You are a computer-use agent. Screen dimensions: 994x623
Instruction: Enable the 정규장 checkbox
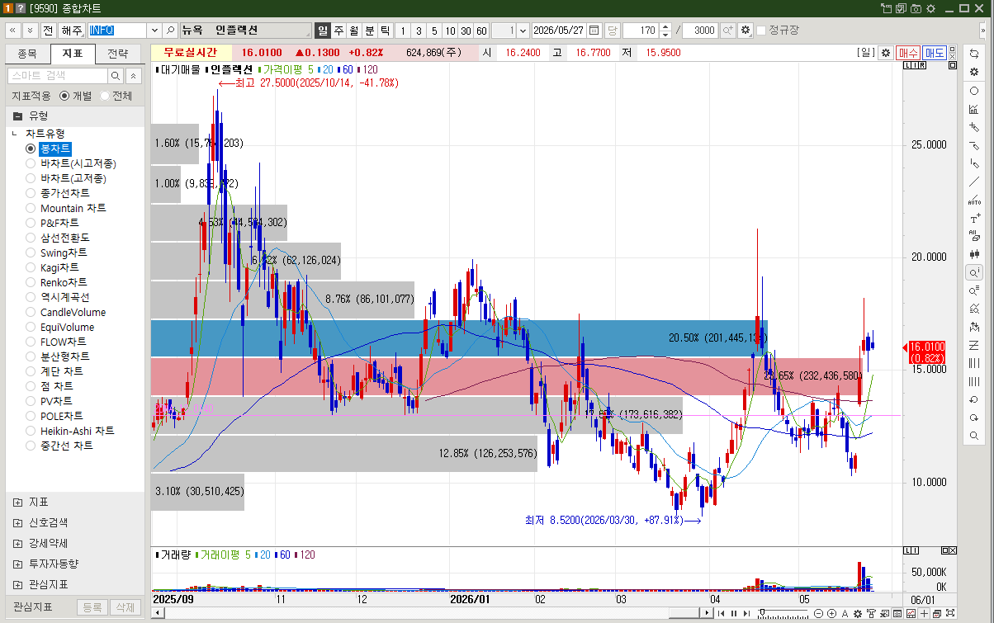pyautogui.click(x=761, y=30)
